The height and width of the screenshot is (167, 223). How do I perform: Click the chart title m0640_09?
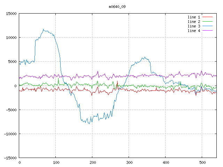click(x=116, y=7)
